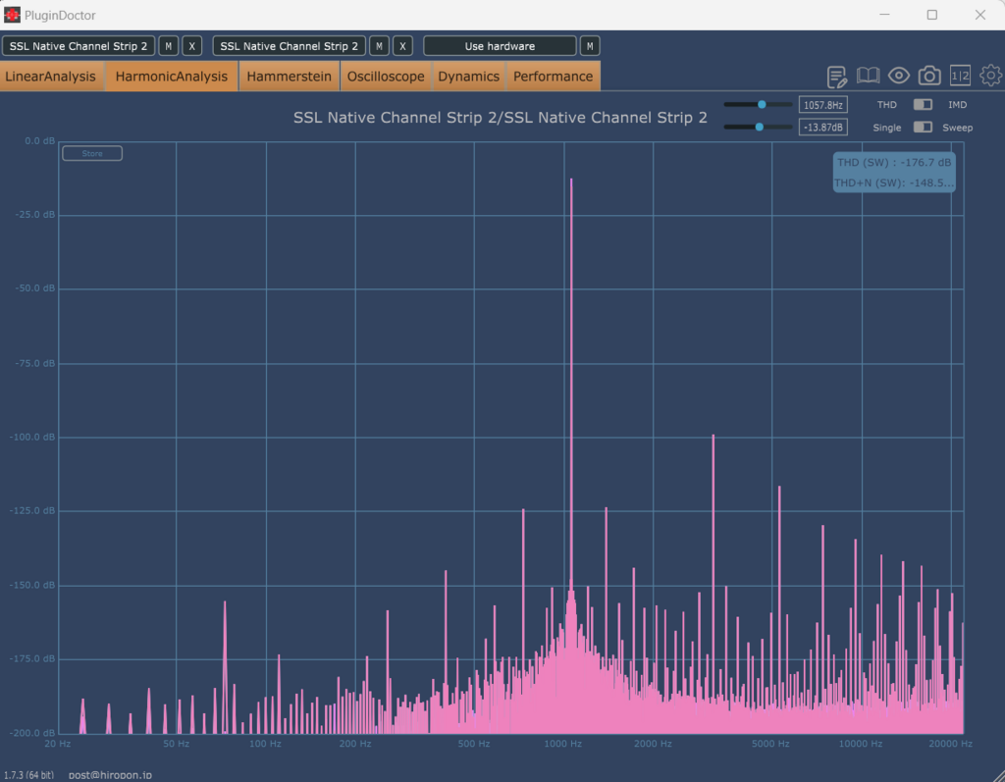Select the Performance tab

(554, 77)
